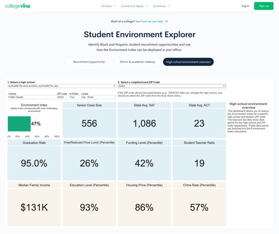This screenshot has width=279, height=234.
Task: Expand the Connect & Apply chevron
Action: coord(146,6)
